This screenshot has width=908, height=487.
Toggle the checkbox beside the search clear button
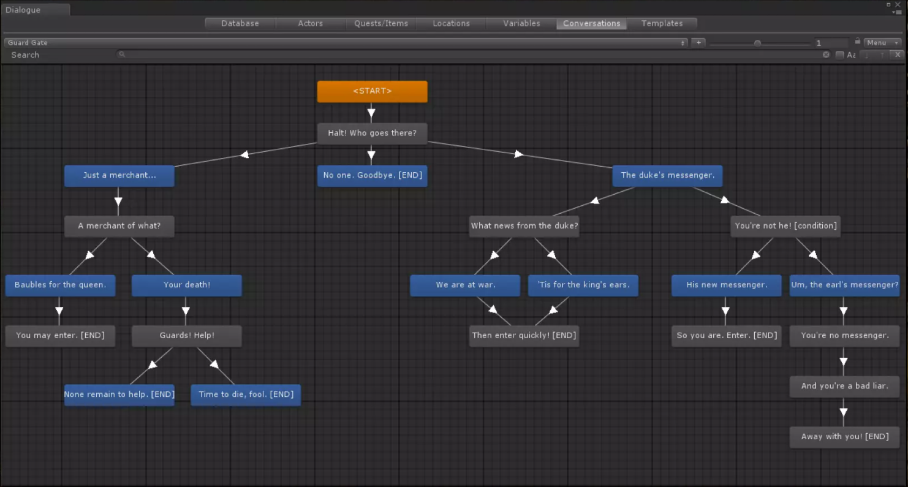coord(839,55)
